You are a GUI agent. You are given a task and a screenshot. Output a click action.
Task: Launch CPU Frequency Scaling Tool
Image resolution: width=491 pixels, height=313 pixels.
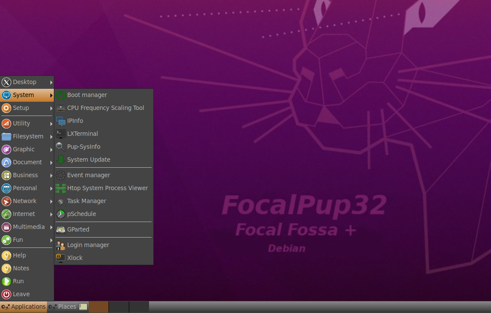pyautogui.click(x=104, y=108)
